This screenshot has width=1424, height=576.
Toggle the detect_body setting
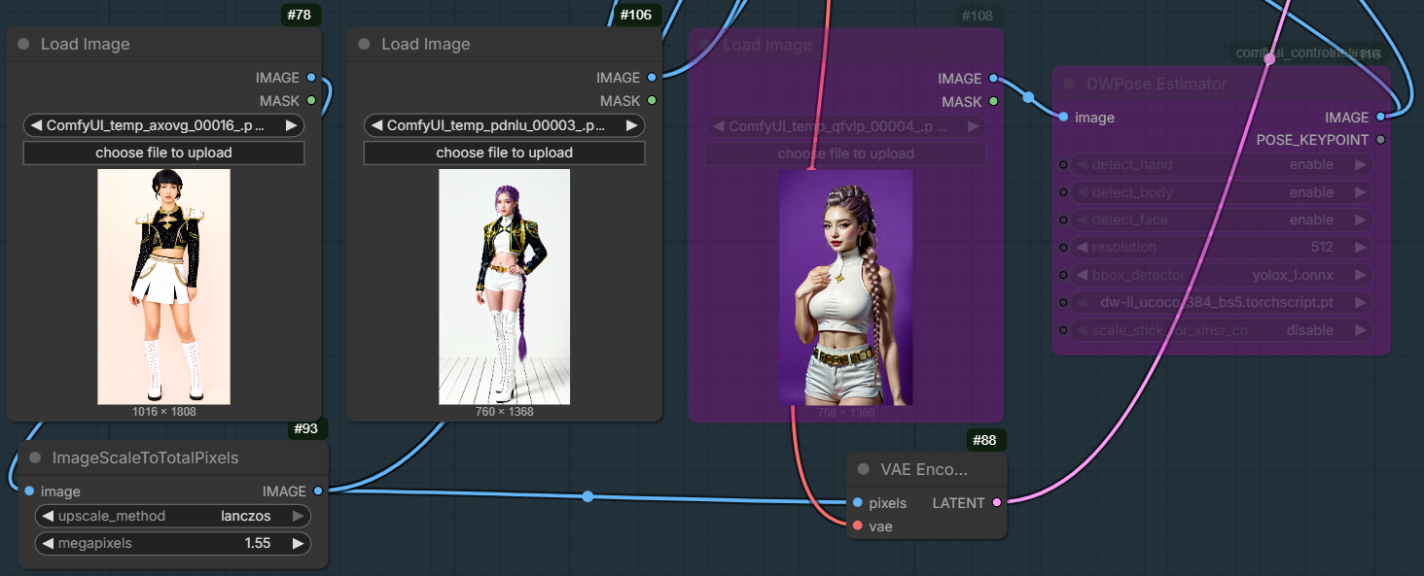pyautogui.click(x=1216, y=192)
